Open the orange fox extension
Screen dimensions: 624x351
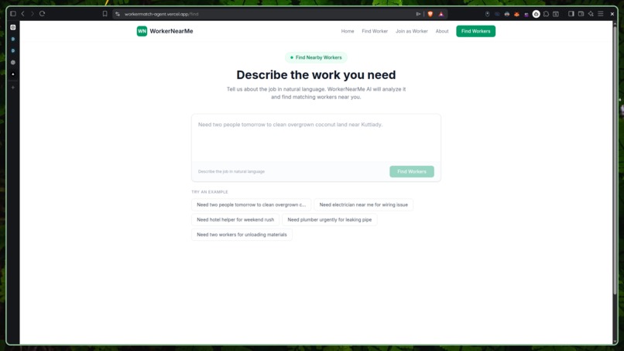coord(516,14)
